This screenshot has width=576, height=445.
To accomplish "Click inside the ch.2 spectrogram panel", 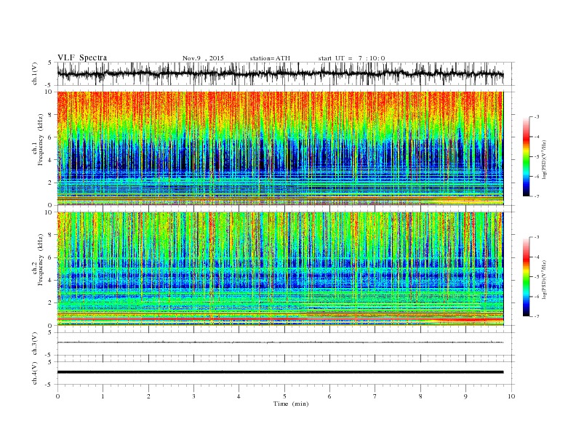I will pos(280,269).
